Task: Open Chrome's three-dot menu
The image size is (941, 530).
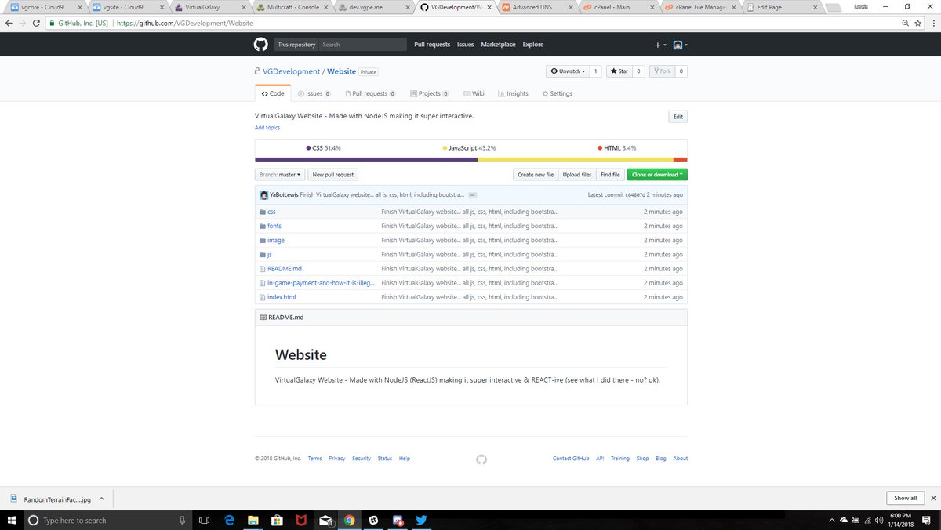Action: tap(932, 24)
